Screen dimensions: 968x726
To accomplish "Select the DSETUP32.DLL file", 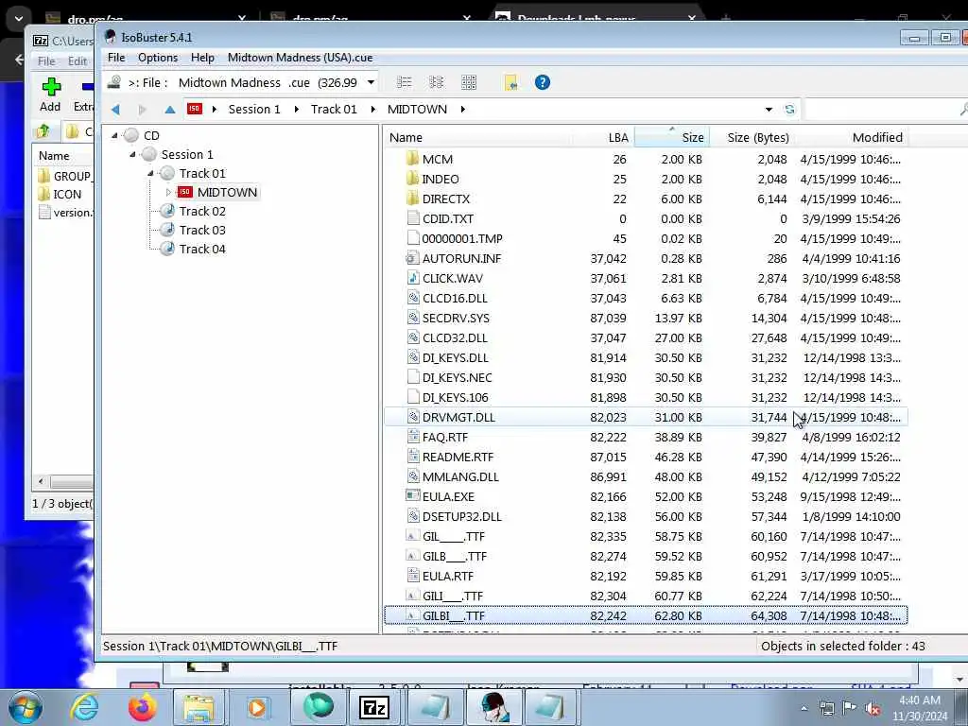I will (x=461, y=517).
